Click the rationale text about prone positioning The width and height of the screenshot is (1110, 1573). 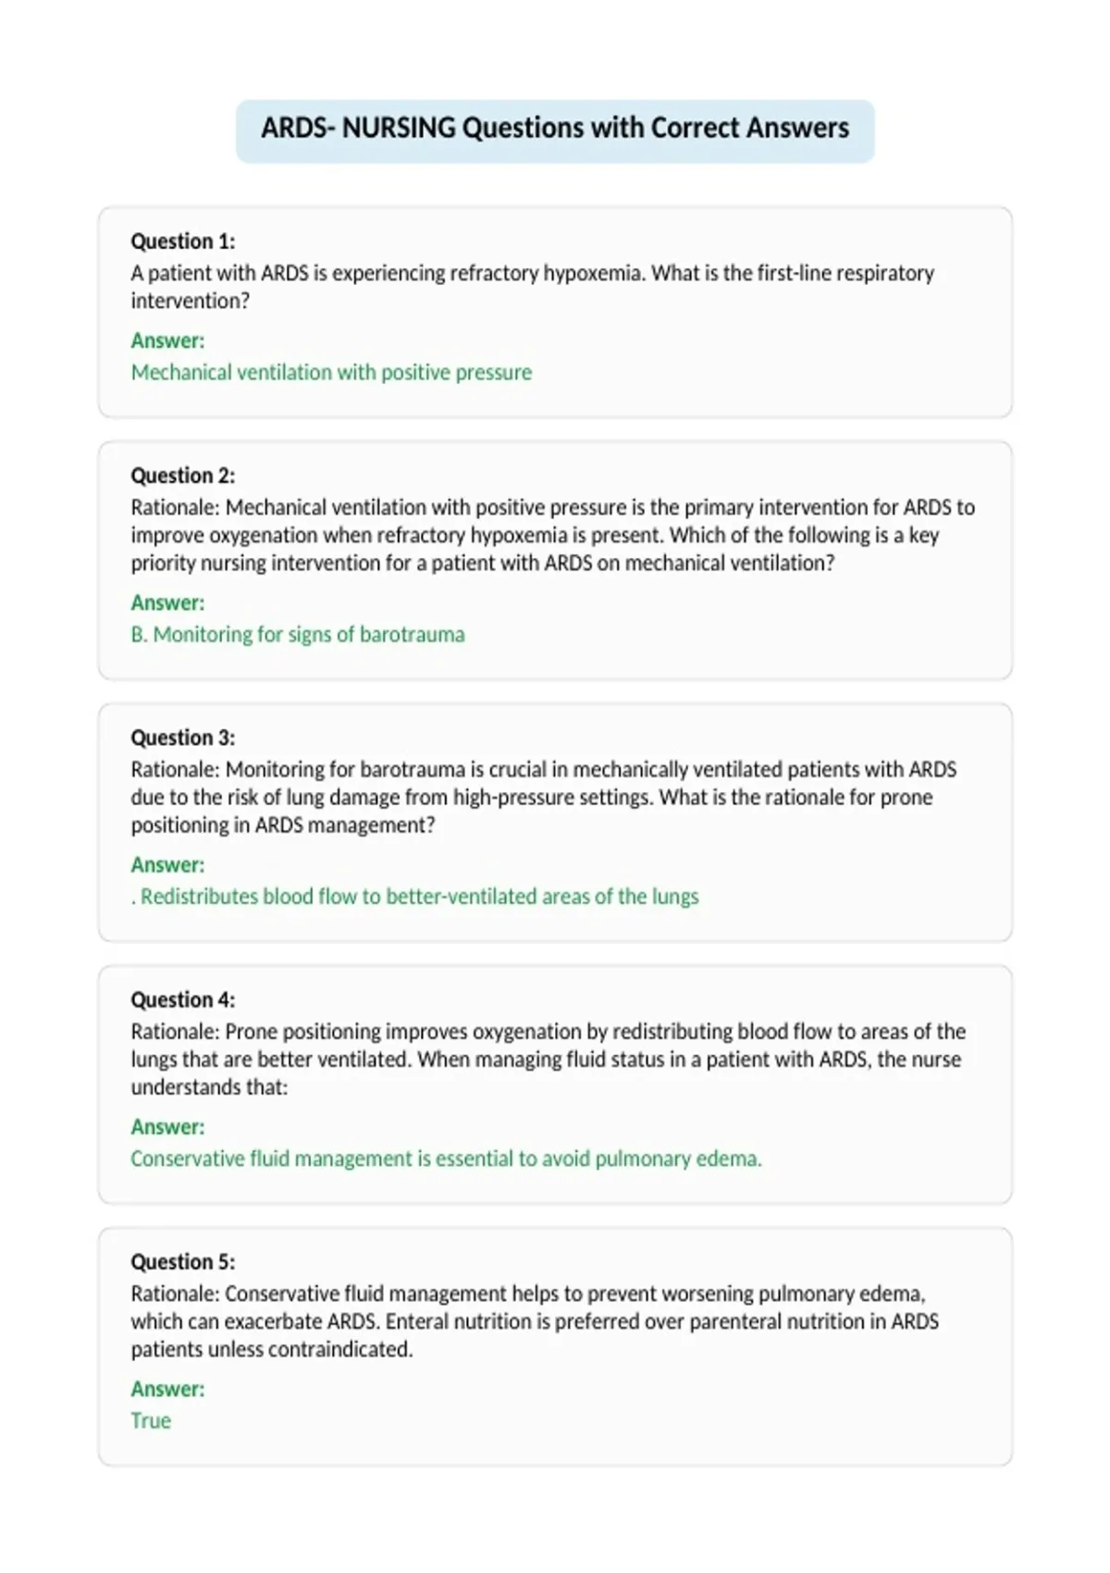[548, 1059]
